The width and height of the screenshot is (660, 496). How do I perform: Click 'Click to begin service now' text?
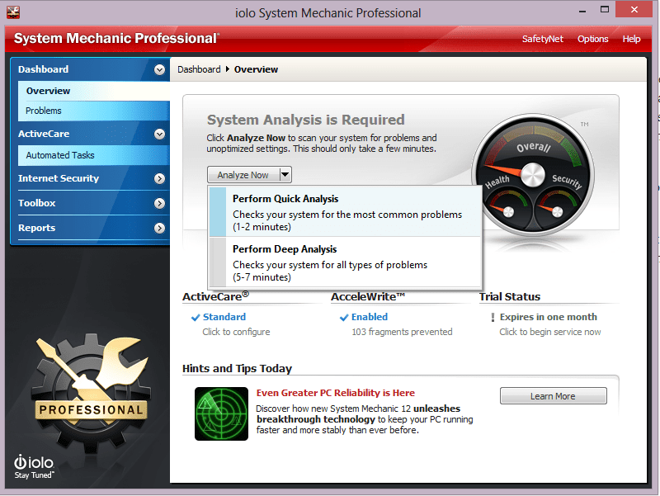click(x=550, y=332)
